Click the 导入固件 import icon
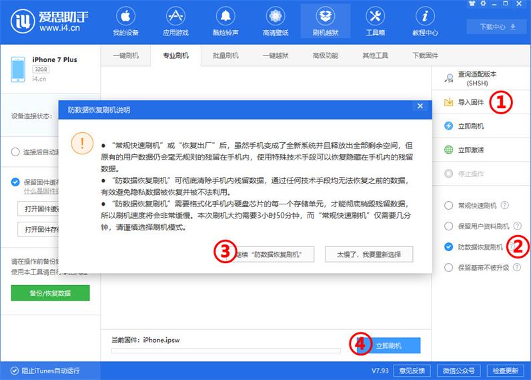Screen dimensions: 531x380 [448, 102]
